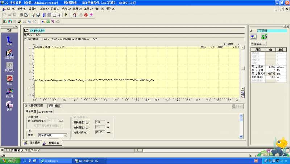The image size is (290, 164).
Task: Open the pump mode (等浓度洗脱) dropdown
Action: pyautogui.click(x=65, y=135)
